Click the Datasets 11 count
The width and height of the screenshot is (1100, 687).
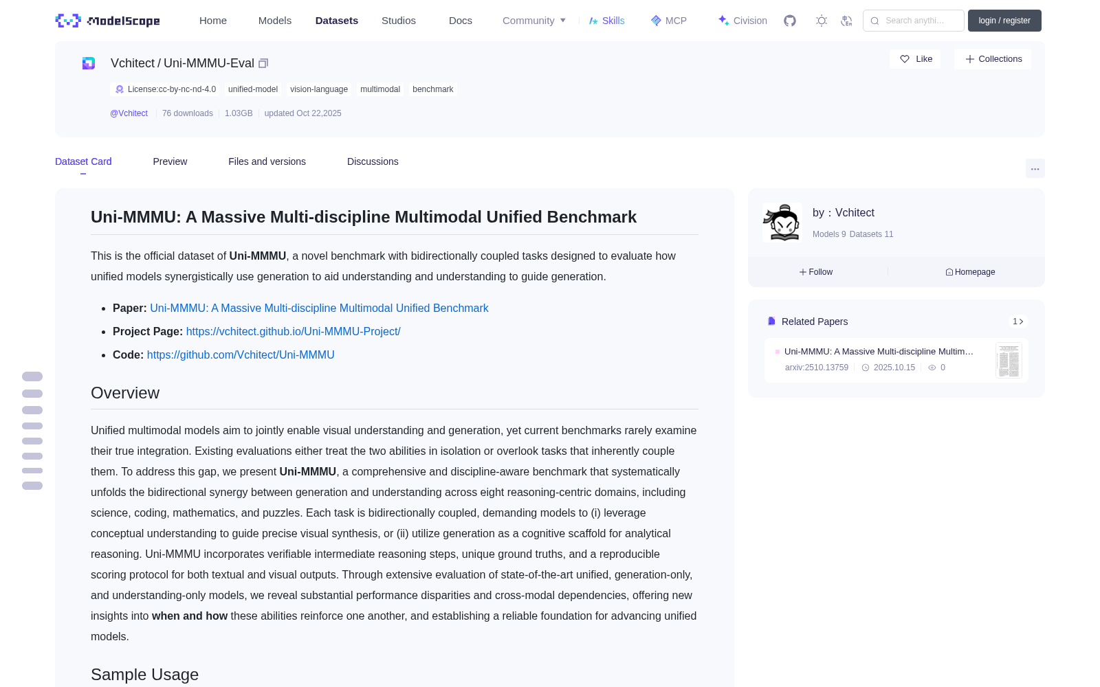tap(871, 234)
